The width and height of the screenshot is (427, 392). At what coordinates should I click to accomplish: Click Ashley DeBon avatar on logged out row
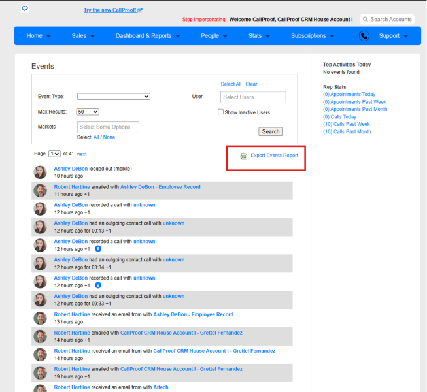click(41, 172)
